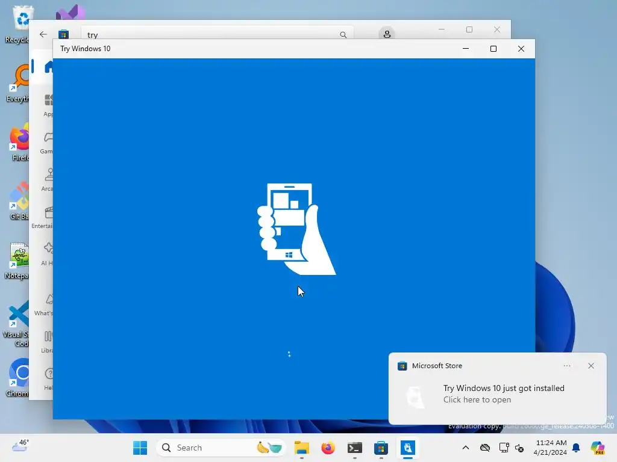Select the Git Bash desktop shortcut
Viewport: 617px width, 462px height.
[x=19, y=201]
